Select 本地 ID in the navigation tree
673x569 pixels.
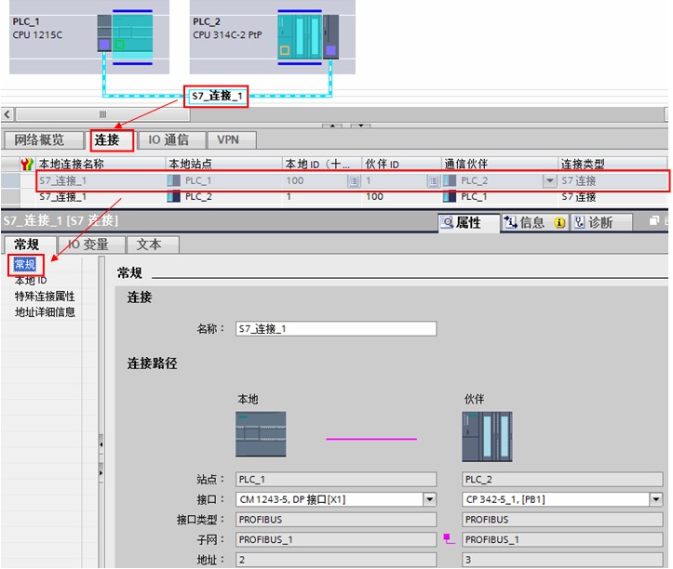pos(31,281)
